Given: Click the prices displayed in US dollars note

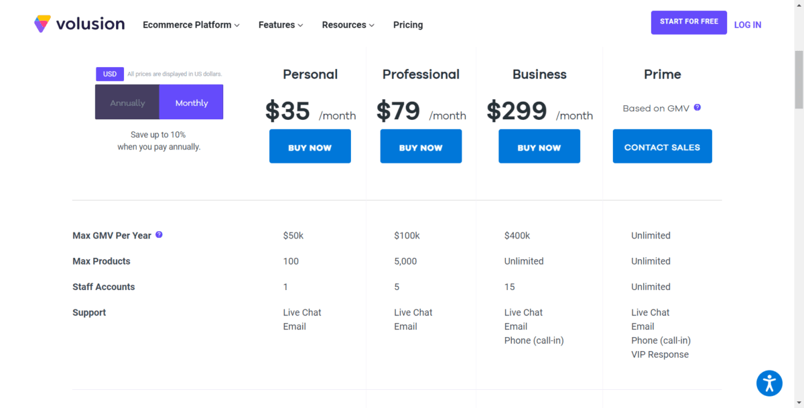Looking at the screenshot, I should [x=174, y=74].
